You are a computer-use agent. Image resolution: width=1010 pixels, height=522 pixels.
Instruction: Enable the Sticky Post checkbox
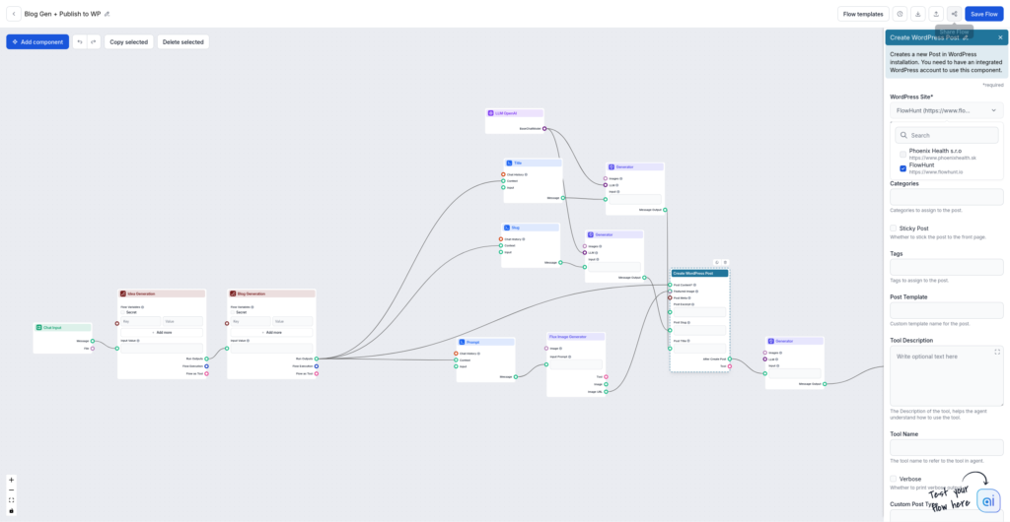pyautogui.click(x=894, y=228)
